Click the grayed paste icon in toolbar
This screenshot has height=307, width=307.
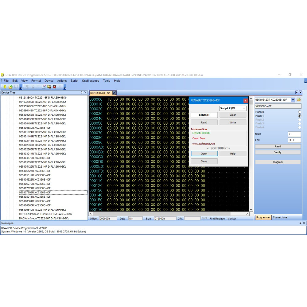click(33, 87)
